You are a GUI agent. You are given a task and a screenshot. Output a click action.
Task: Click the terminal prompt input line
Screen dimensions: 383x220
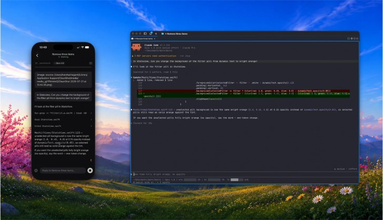(x=245, y=174)
